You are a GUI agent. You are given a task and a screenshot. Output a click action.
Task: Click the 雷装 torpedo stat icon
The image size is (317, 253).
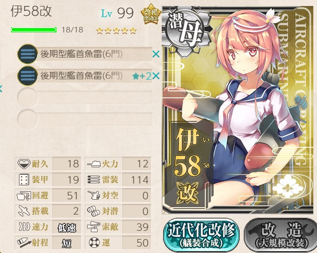point(94,179)
